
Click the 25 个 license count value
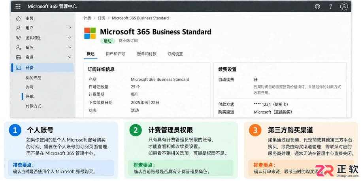[136, 87]
